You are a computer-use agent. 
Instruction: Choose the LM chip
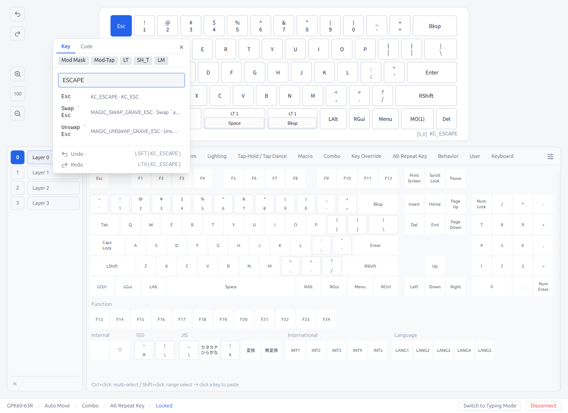pyautogui.click(x=161, y=60)
